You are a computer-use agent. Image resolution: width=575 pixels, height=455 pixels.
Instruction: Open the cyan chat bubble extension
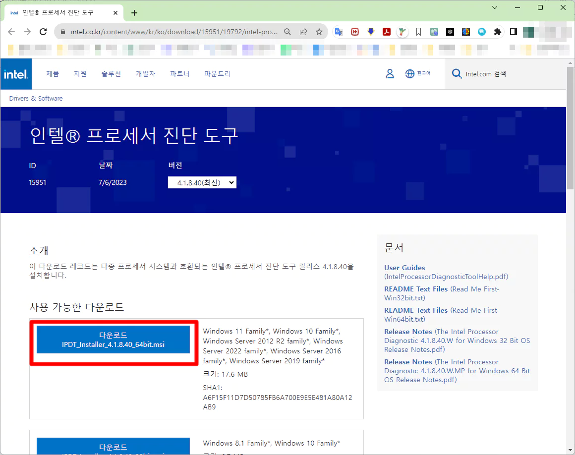click(482, 32)
